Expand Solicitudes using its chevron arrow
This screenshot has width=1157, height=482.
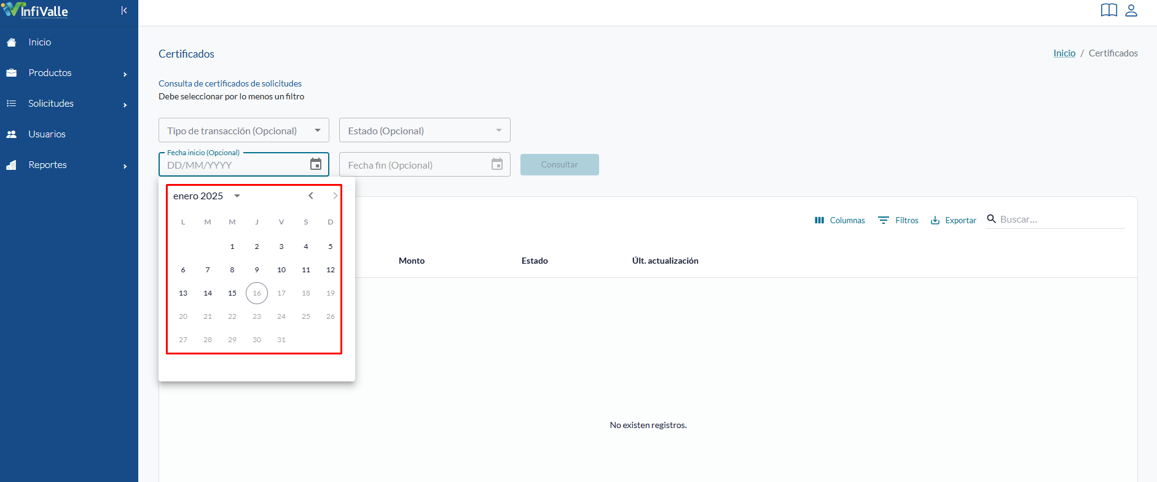(125, 105)
